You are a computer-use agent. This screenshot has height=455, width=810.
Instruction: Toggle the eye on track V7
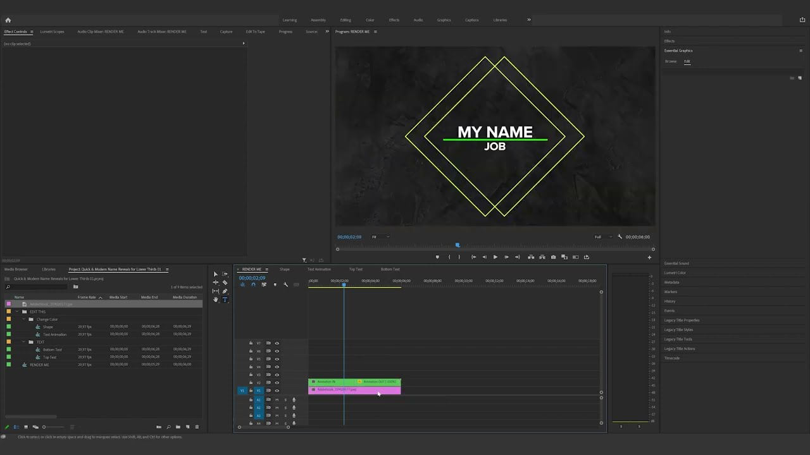(x=277, y=343)
